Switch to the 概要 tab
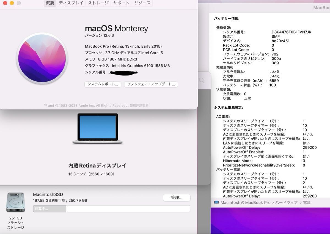This screenshot has height=234, width=330. pyautogui.click(x=50, y=3)
